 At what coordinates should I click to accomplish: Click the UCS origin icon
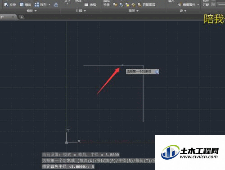[x=67, y=143]
